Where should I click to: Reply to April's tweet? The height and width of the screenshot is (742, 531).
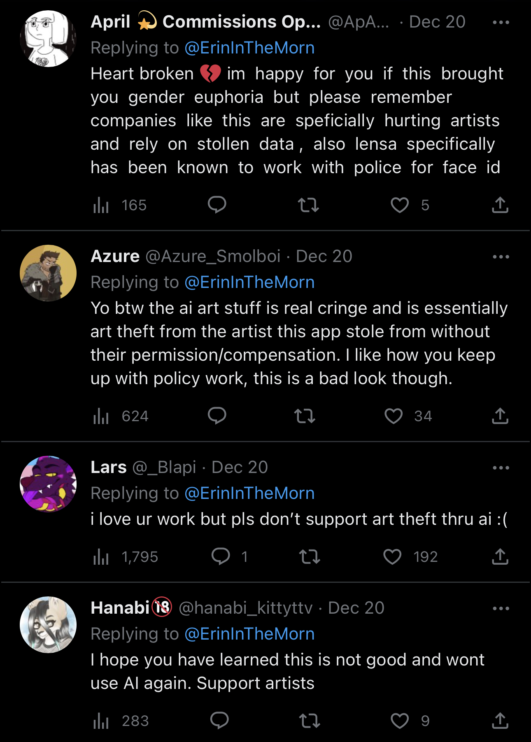click(217, 204)
